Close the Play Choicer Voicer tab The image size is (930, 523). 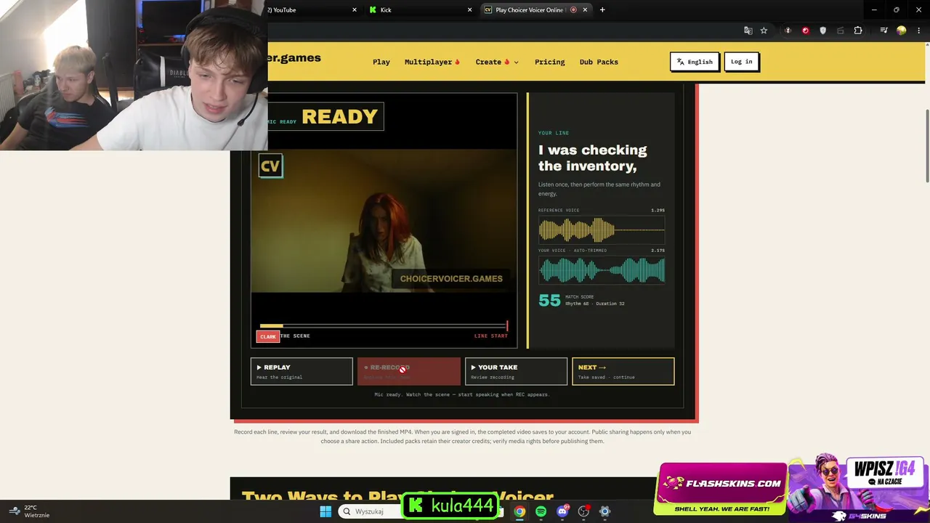click(585, 10)
